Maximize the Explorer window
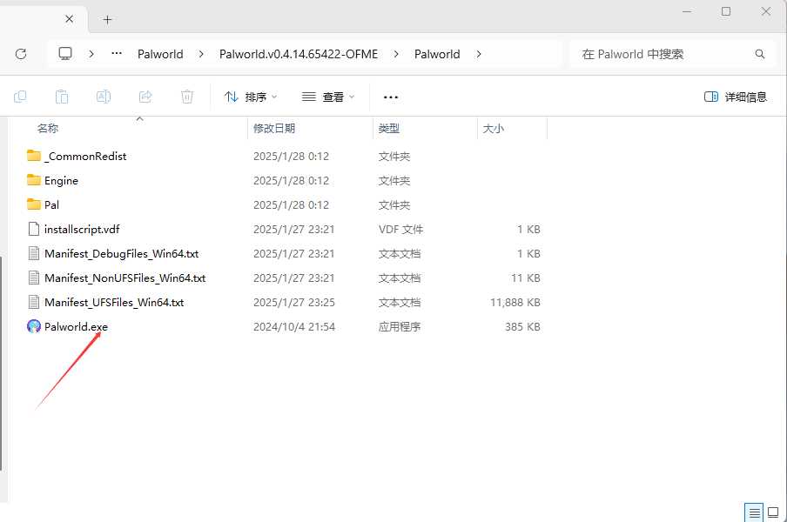 (726, 11)
